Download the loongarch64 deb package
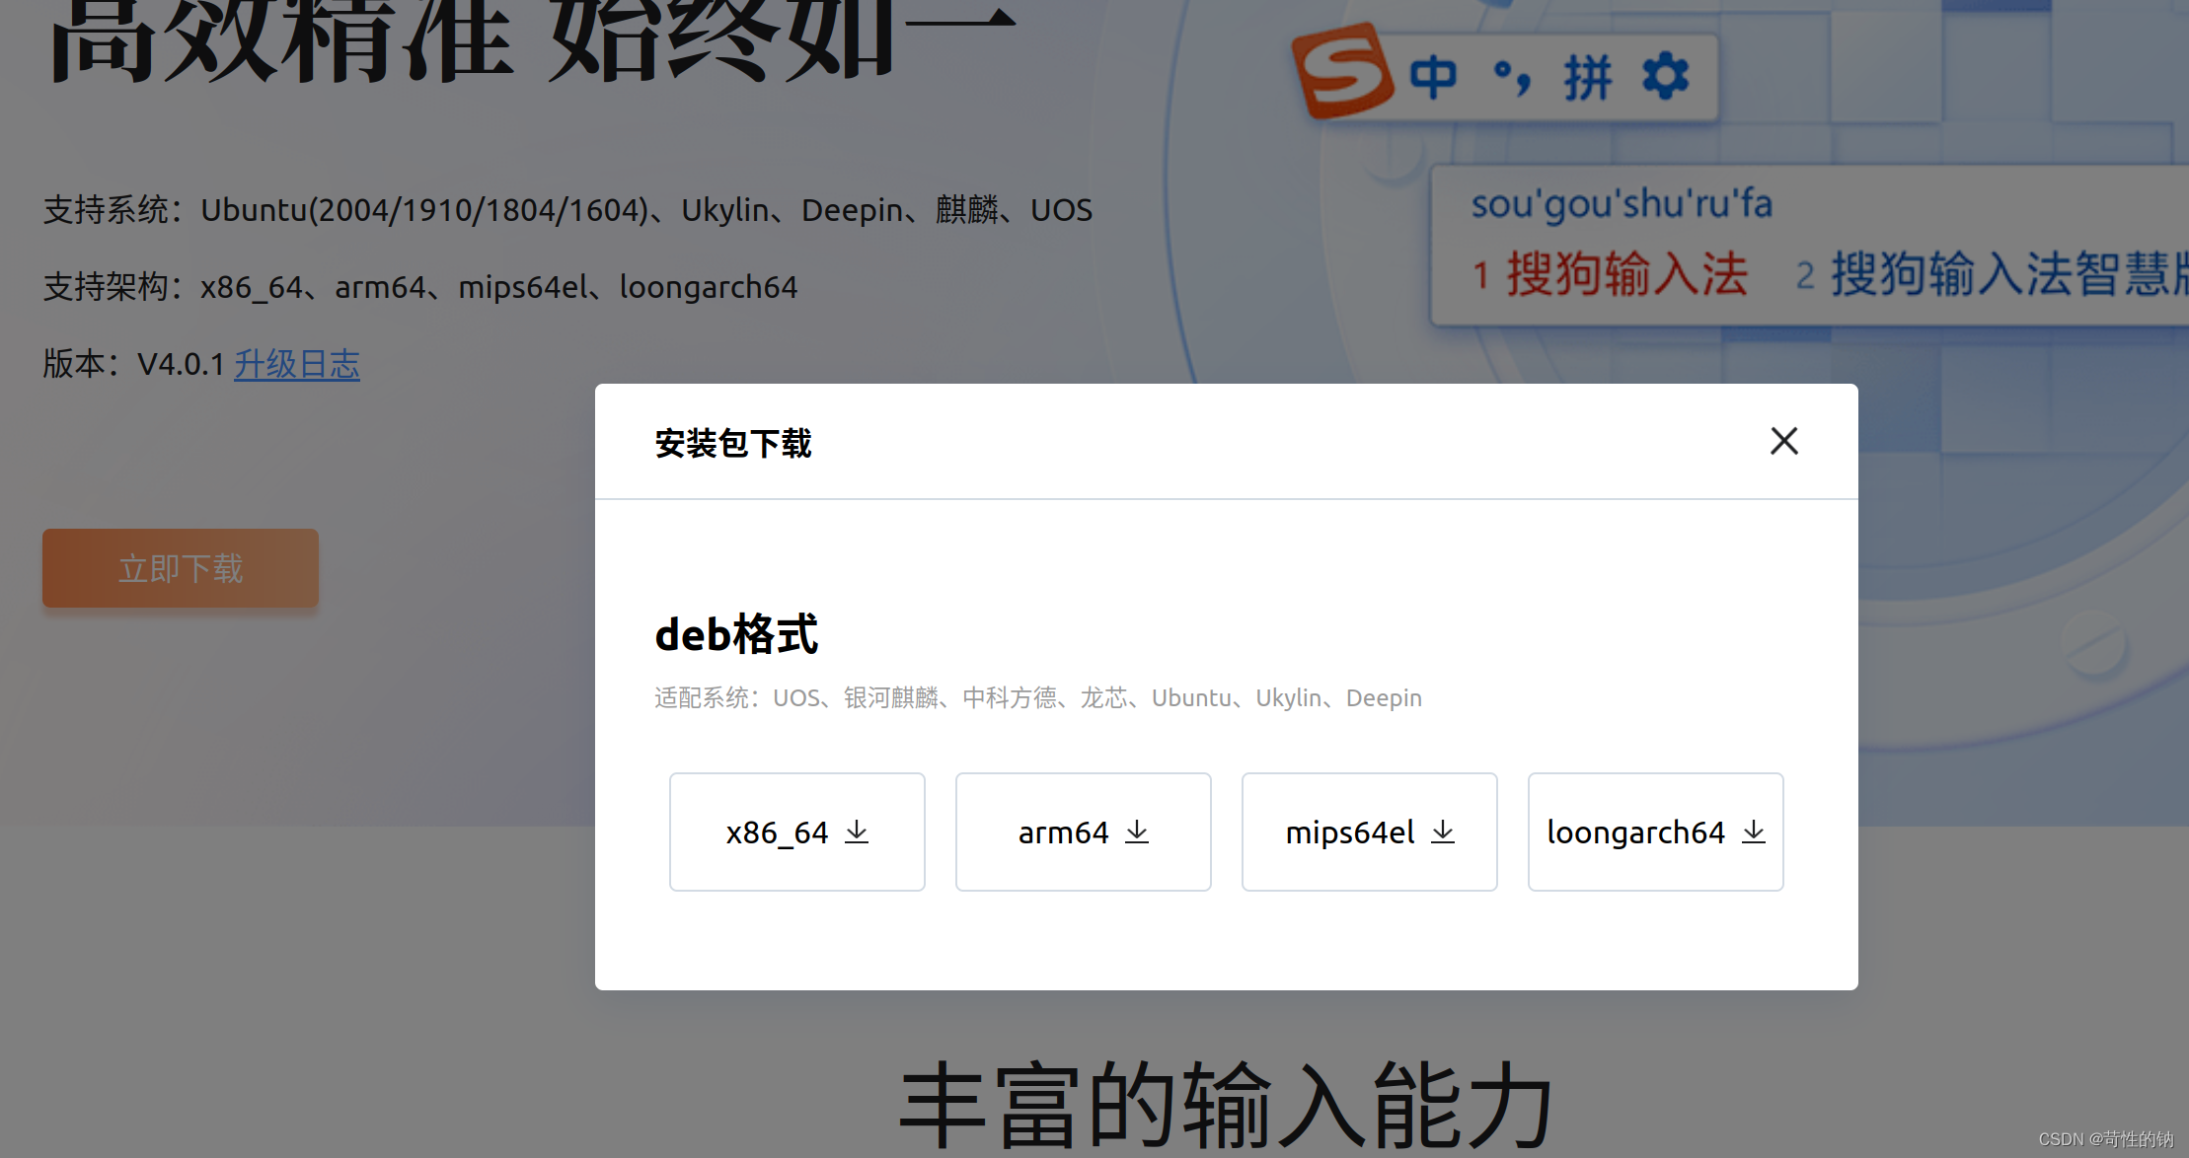Viewport: 2189px width, 1158px height. (1655, 832)
